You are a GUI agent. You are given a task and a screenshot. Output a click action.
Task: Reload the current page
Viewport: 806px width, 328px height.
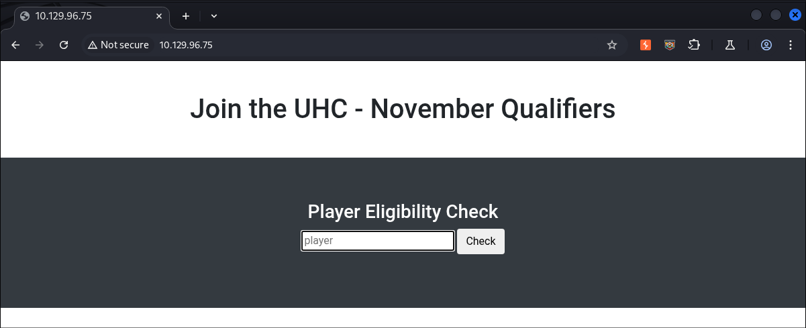point(64,45)
